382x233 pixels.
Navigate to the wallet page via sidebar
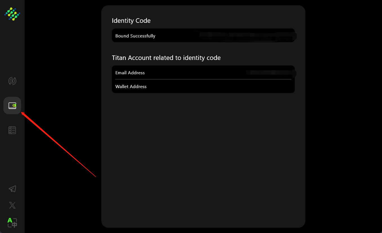point(12,105)
